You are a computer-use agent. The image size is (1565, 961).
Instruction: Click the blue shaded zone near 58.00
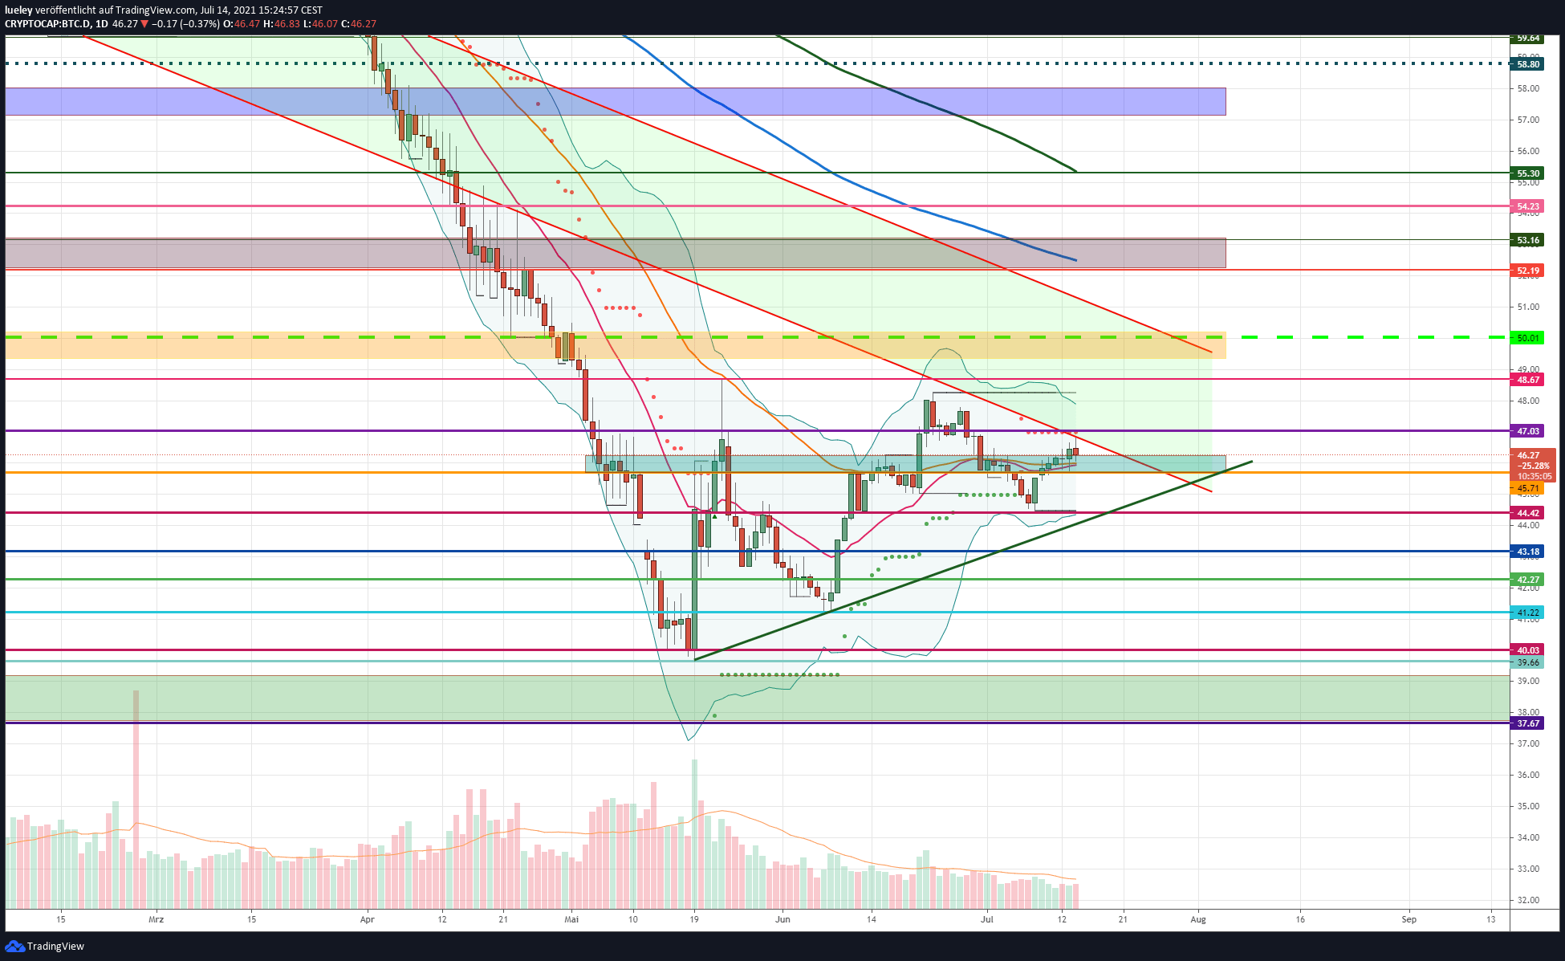tap(615, 101)
